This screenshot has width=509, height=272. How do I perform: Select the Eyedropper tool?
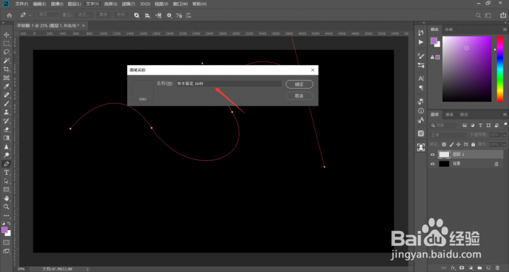(x=6, y=87)
